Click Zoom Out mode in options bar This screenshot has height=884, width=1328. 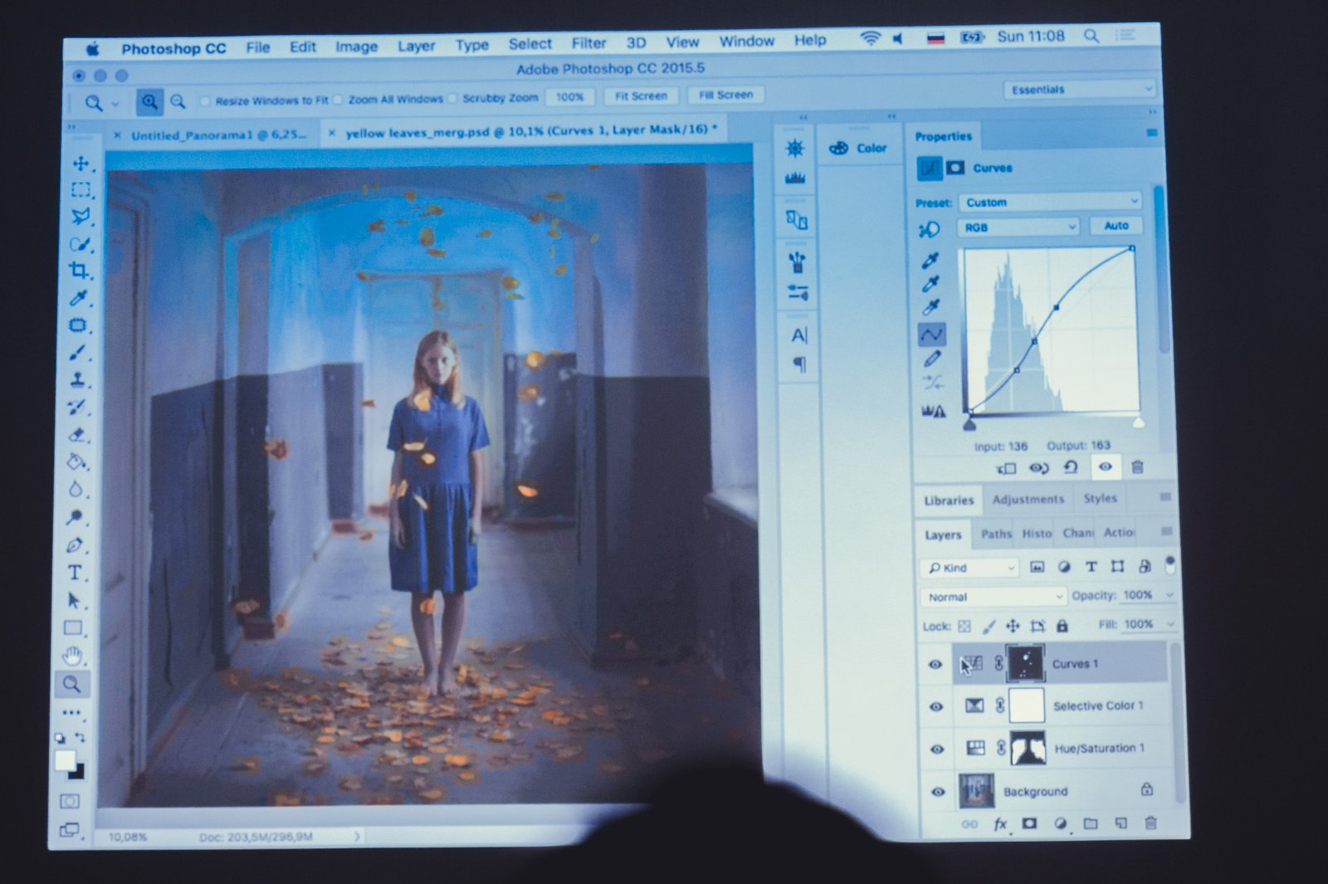(x=178, y=101)
